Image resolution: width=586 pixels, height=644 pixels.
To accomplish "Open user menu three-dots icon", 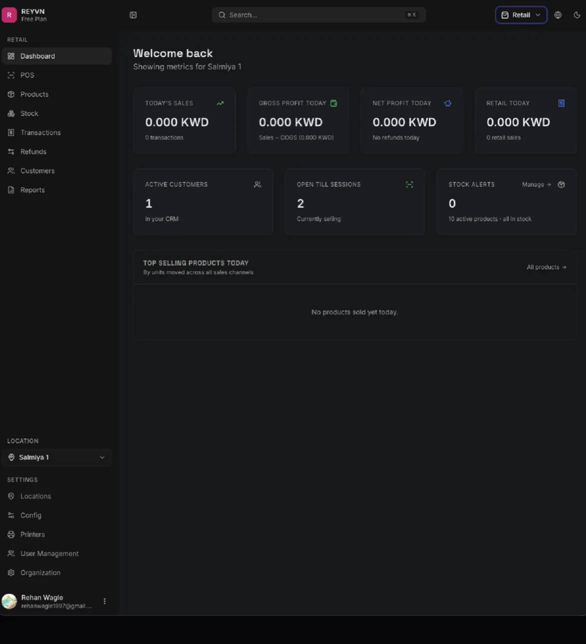I will (x=104, y=602).
